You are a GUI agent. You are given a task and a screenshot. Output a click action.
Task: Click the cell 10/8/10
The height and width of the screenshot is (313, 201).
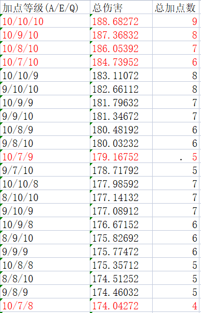click(45, 48)
